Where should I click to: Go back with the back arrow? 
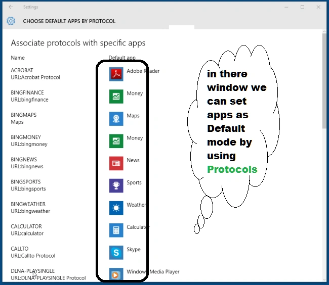(11, 7)
